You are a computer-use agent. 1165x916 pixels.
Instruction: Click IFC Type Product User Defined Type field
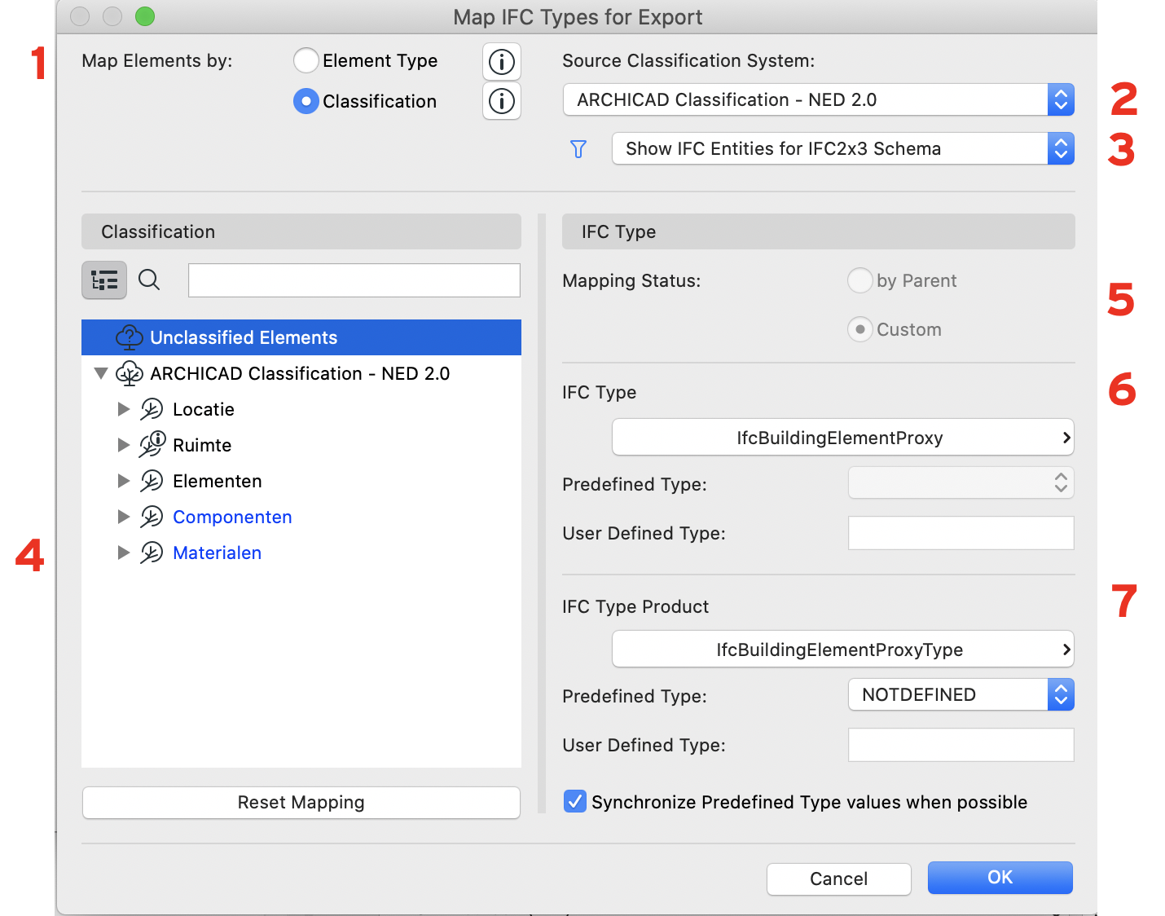tap(961, 745)
